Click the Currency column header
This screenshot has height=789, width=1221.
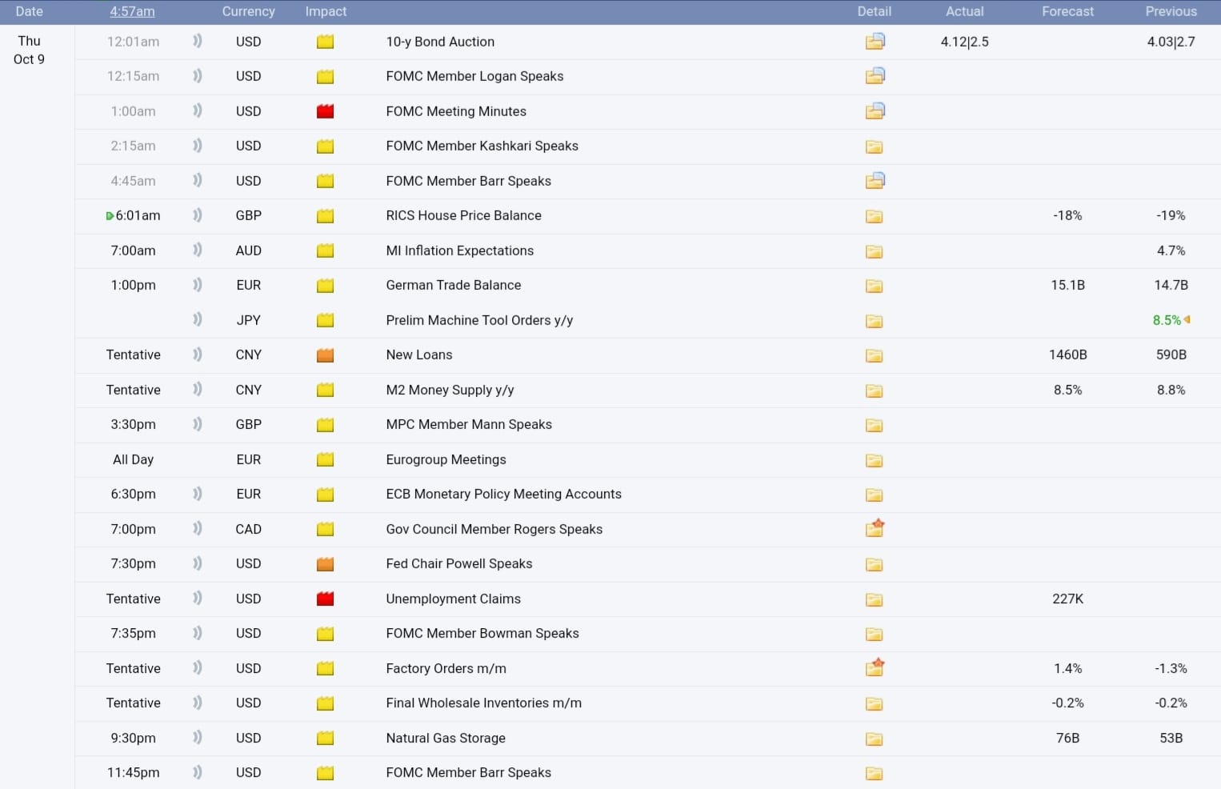[248, 11]
